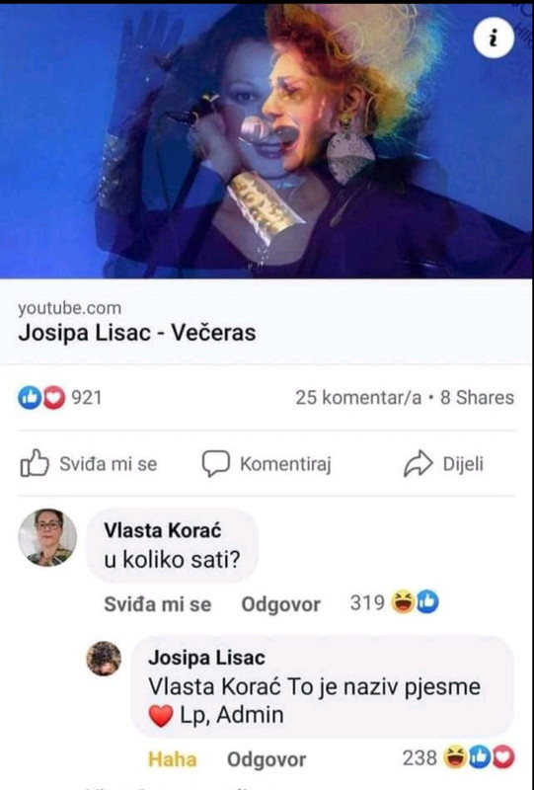This screenshot has height=790, width=534.
Task: View heart reaction on Josipa Lisac's reply
Action: 502,757
